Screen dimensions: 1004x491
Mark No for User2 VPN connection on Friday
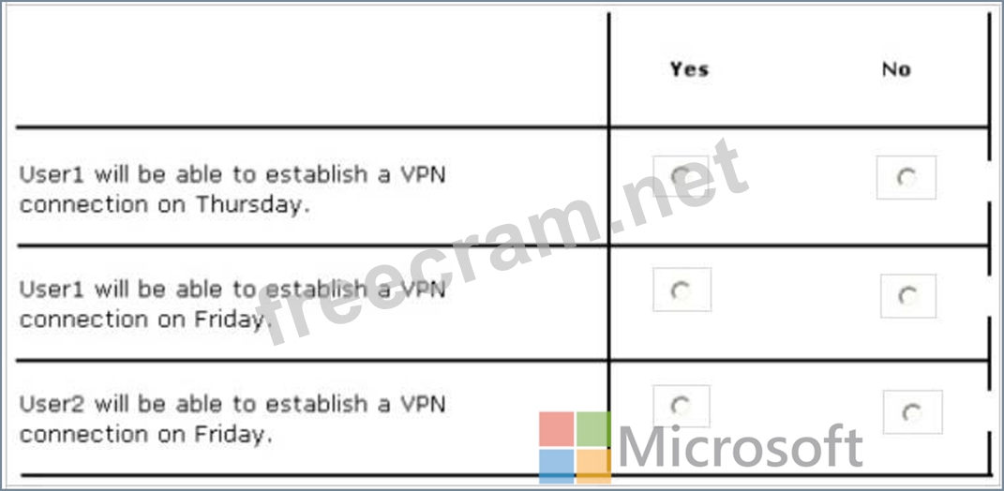click(x=912, y=412)
